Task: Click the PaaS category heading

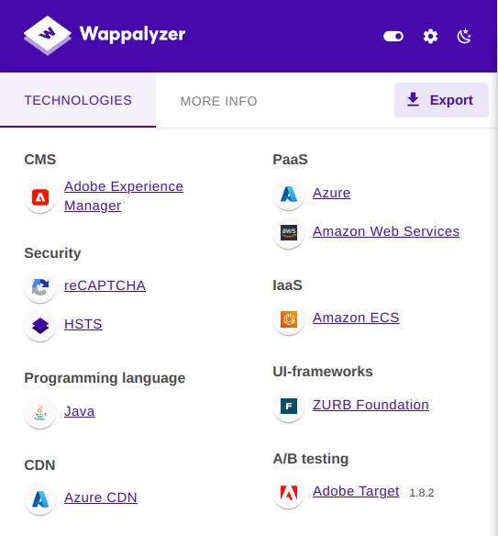Action: [291, 160]
